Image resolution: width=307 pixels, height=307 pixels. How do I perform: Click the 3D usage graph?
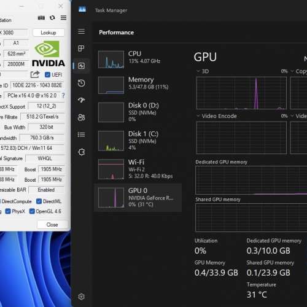241,93
